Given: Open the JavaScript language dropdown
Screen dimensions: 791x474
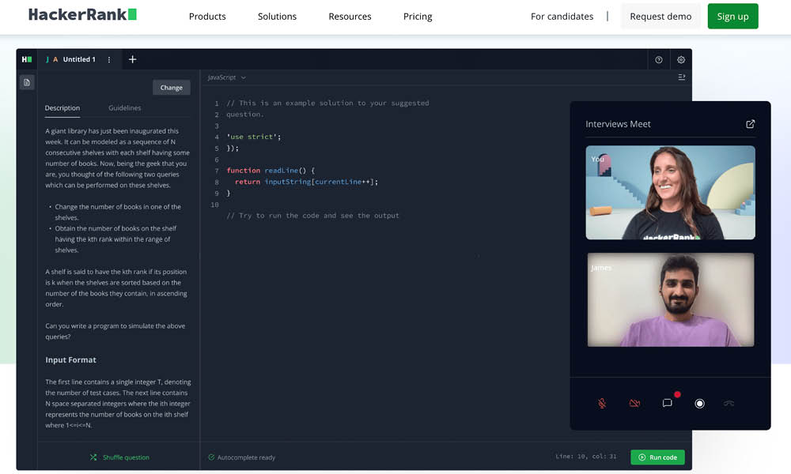Looking at the screenshot, I should [226, 77].
